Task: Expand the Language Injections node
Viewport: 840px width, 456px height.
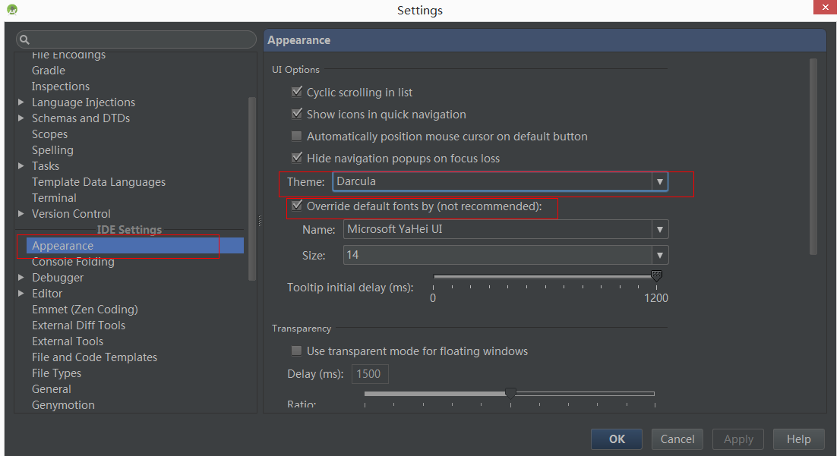Action: (x=21, y=102)
